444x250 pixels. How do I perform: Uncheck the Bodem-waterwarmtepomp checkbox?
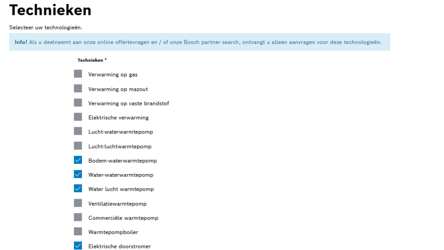[x=78, y=160]
